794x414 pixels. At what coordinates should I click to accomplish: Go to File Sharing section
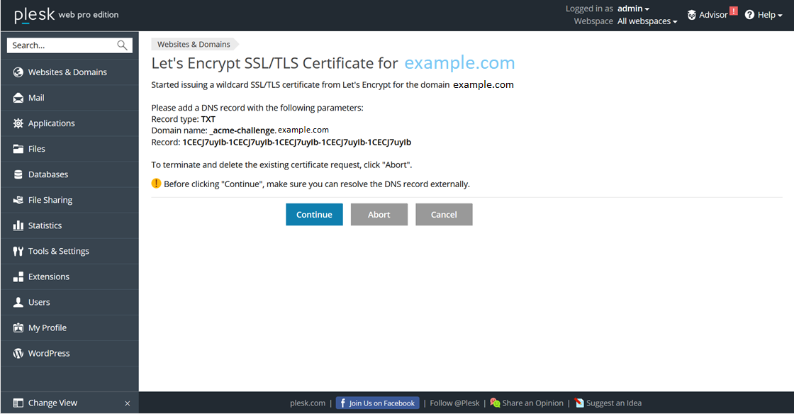[50, 200]
